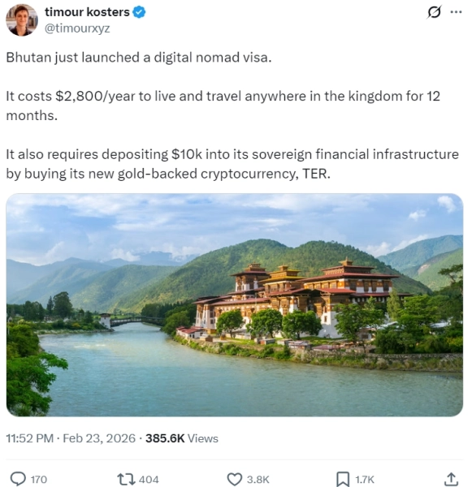The width and height of the screenshot is (472, 487).
Task: Click the reply speech bubble icon
Action: 19,479
